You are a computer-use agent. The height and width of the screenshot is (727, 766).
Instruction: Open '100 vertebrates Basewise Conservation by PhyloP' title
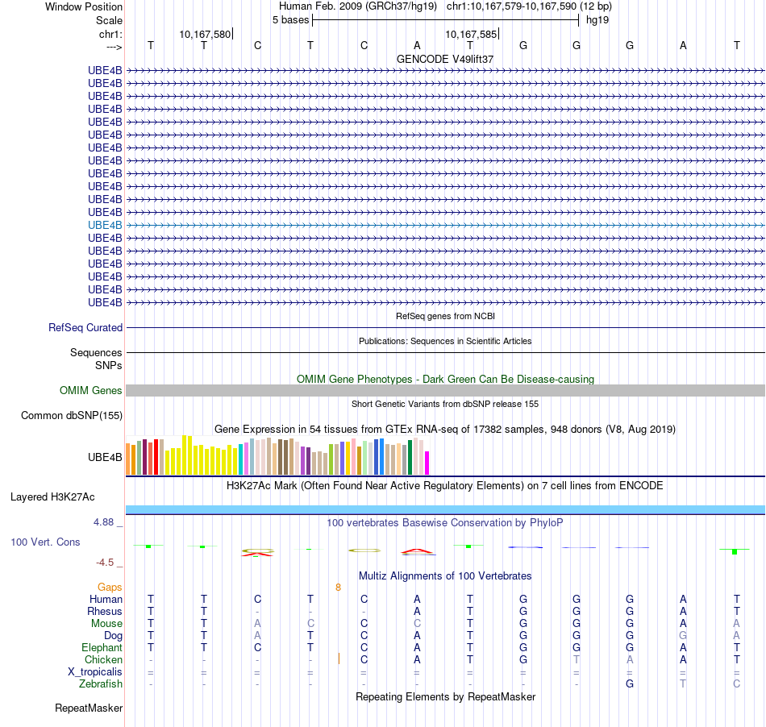[445, 523]
